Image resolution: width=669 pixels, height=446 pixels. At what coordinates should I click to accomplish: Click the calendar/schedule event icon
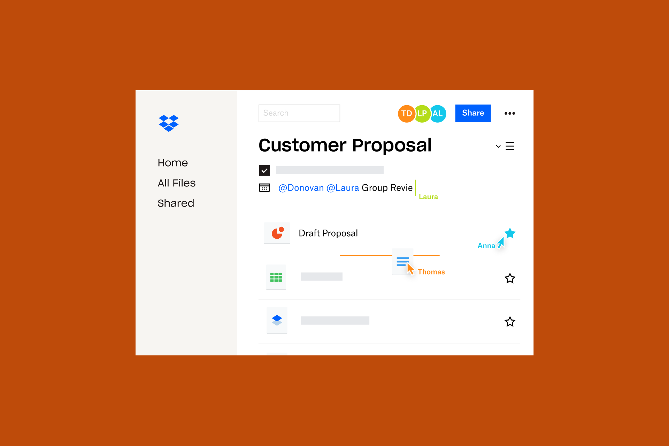265,188
